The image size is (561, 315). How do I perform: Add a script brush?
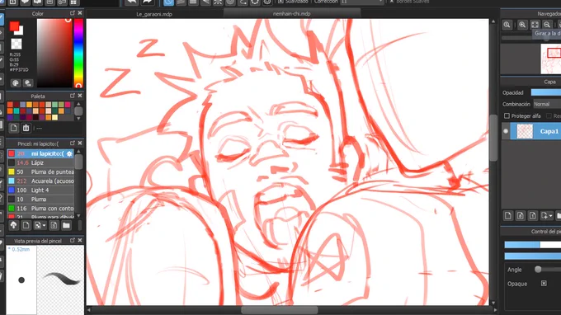click(x=54, y=225)
